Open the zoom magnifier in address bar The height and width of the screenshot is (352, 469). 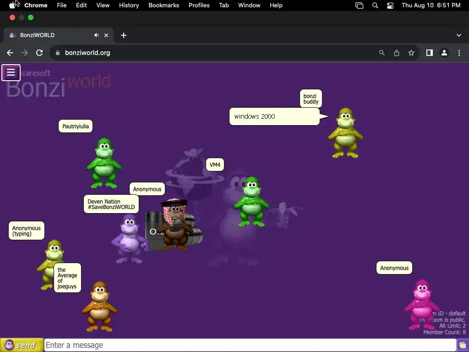[x=382, y=53]
